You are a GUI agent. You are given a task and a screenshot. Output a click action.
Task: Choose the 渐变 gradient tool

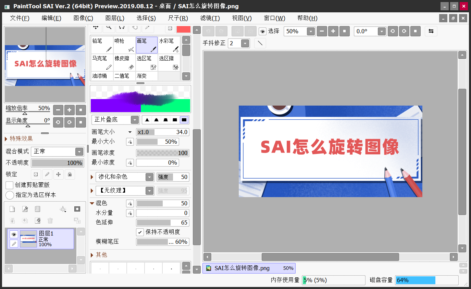147,76
